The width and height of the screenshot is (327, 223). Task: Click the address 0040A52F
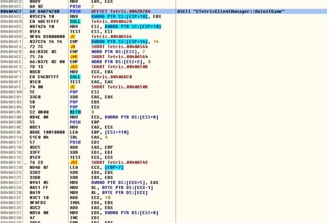[x=11, y=198]
